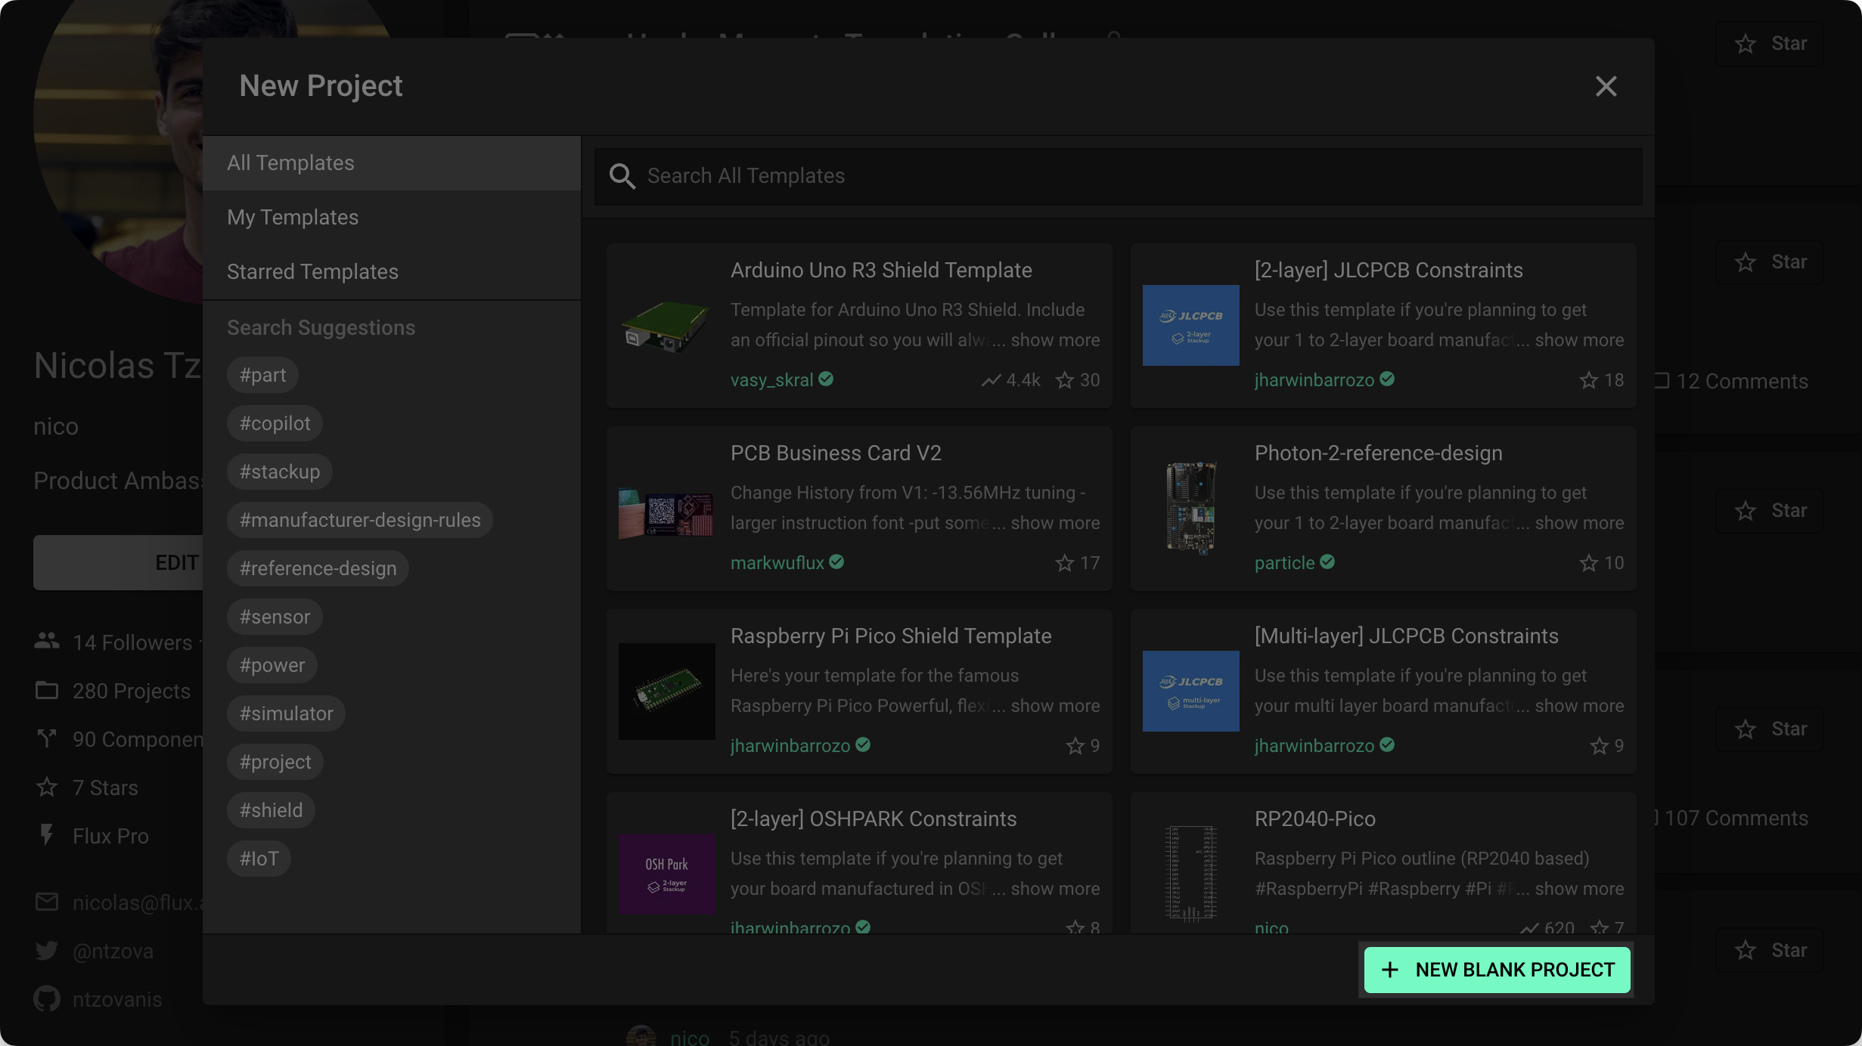
Task: Expand Arduino Uno R3 description with show more
Action: [x=1055, y=341]
